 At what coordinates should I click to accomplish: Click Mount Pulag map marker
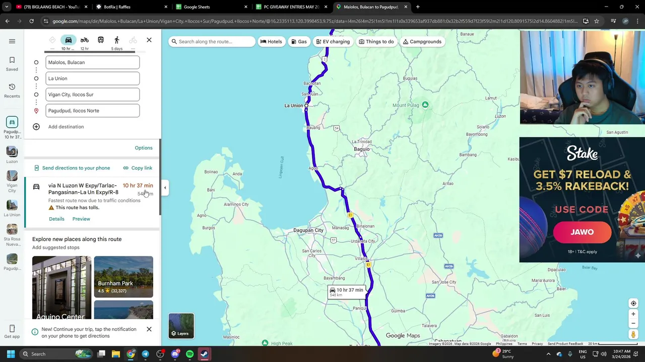tap(425, 105)
